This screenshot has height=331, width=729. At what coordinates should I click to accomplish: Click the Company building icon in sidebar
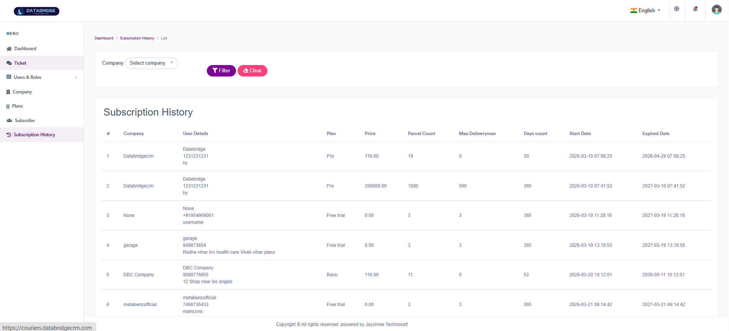pyautogui.click(x=8, y=92)
